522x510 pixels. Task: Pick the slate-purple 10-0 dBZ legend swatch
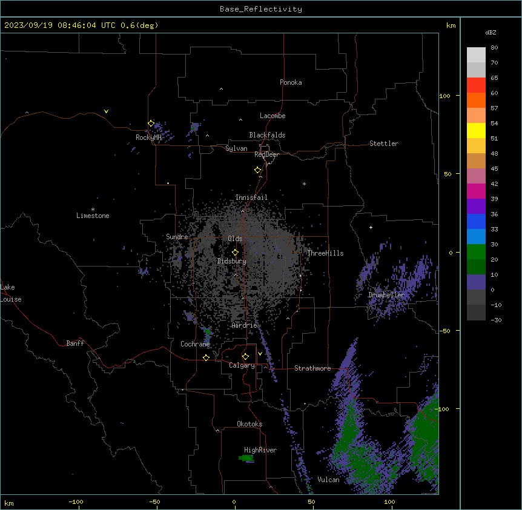coord(476,282)
